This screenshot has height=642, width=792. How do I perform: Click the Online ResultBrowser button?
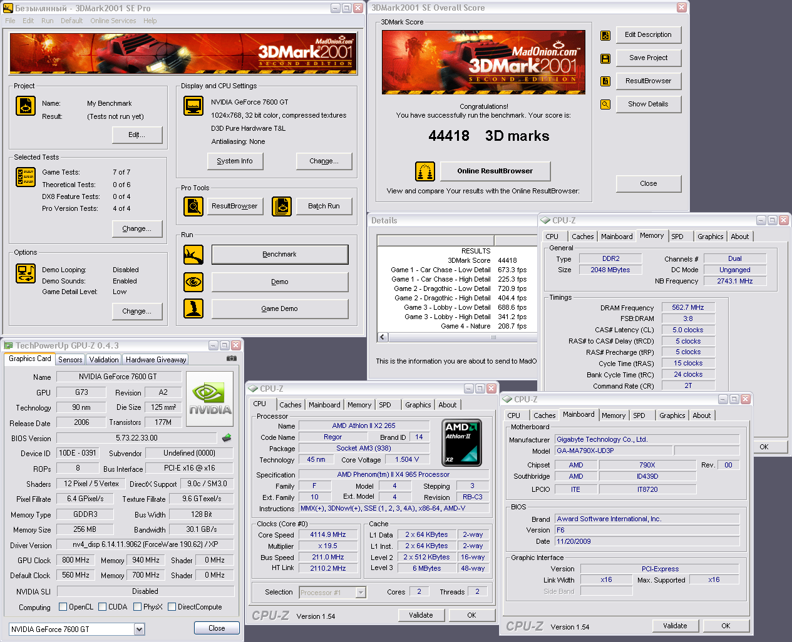(495, 171)
